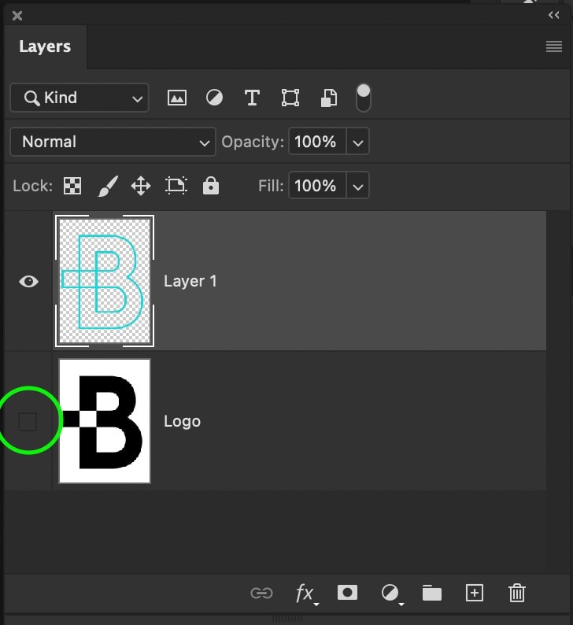Lock artboard nesting icon
The width and height of the screenshot is (573, 625).
pyautogui.click(x=176, y=186)
